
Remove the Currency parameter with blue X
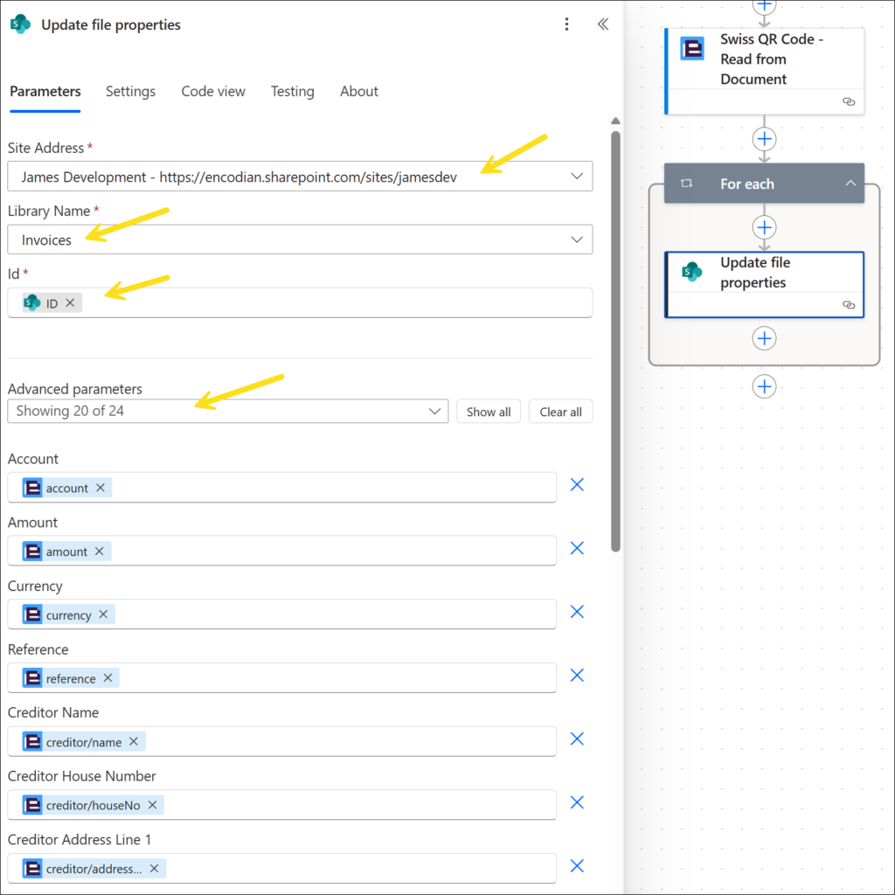tap(577, 612)
